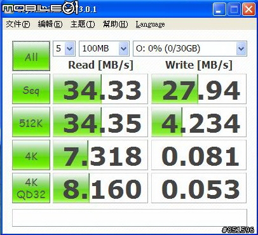This screenshot has width=258, height=235.
Task: Click the Read [MB/s] column header
Action: (x=100, y=65)
